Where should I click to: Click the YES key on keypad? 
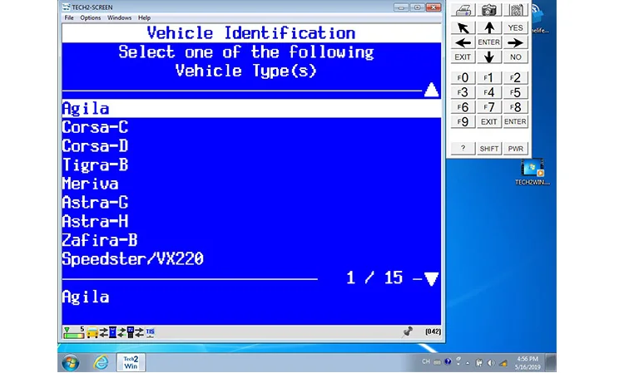pos(515,27)
